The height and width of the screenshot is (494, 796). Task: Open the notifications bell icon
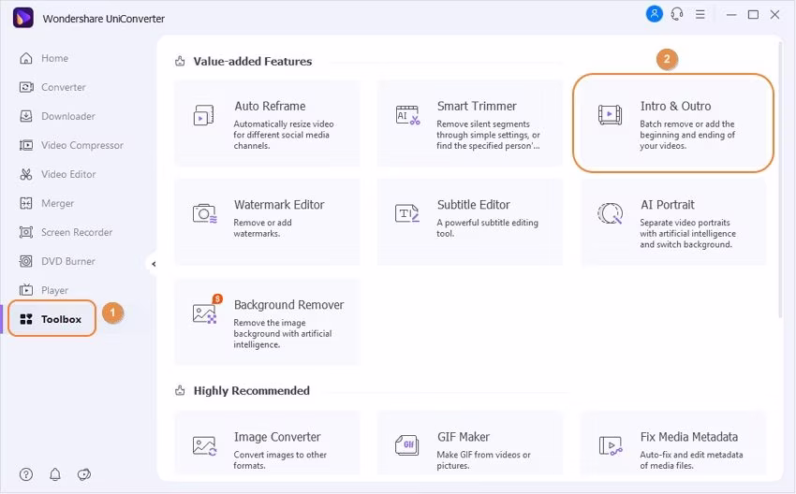coord(55,474)
